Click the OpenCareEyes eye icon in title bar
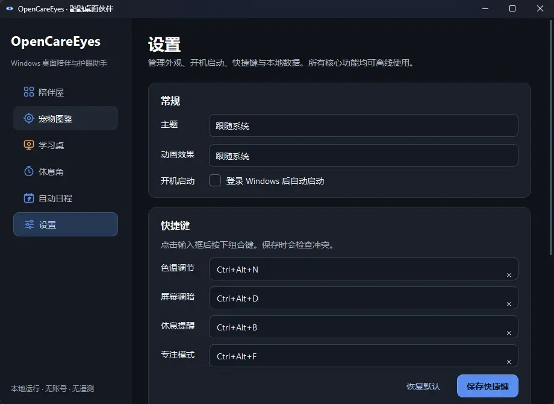The width and height of the screenshot is (554, 404). pos(10,8)
